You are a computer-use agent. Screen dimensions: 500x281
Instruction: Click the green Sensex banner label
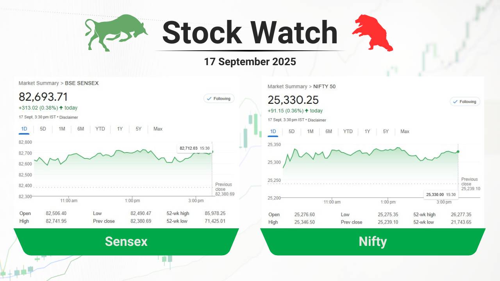[x=126, y=242]
